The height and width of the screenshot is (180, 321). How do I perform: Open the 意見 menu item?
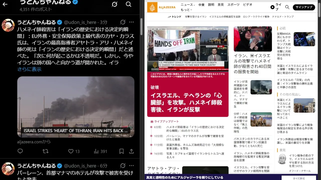(221, 5)
